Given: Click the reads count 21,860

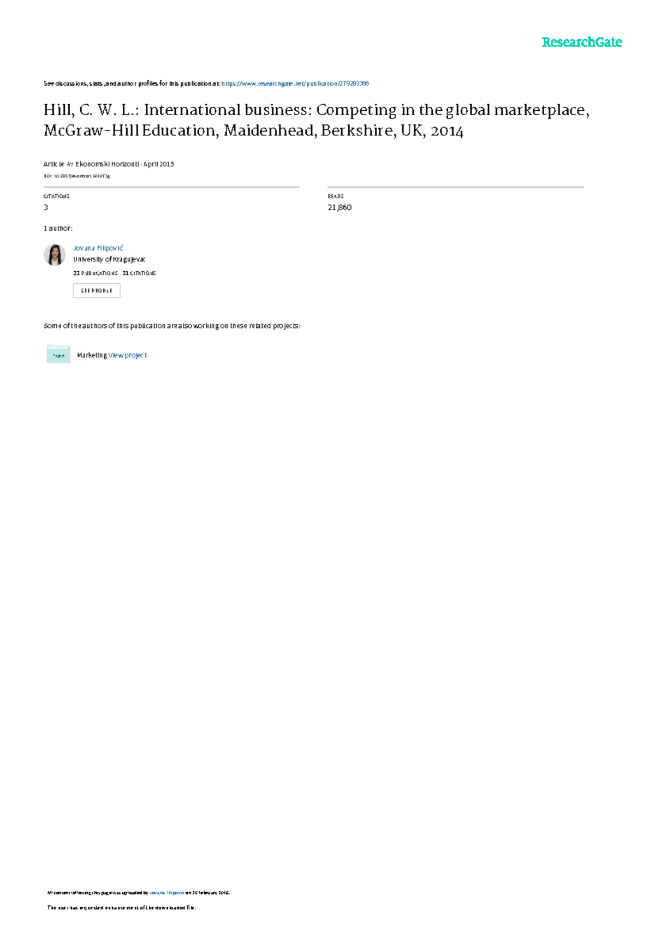Looking at the screenshot, I should point(340,207).
